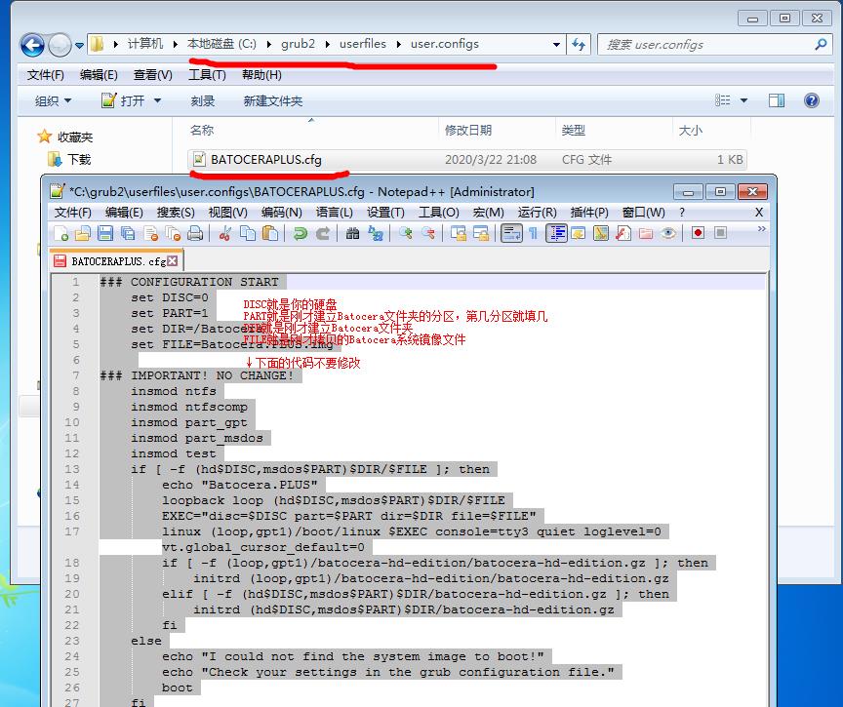Click the Open file icon in Notepad++
Viewport: 843px width, 707px height.
[83, 233]
